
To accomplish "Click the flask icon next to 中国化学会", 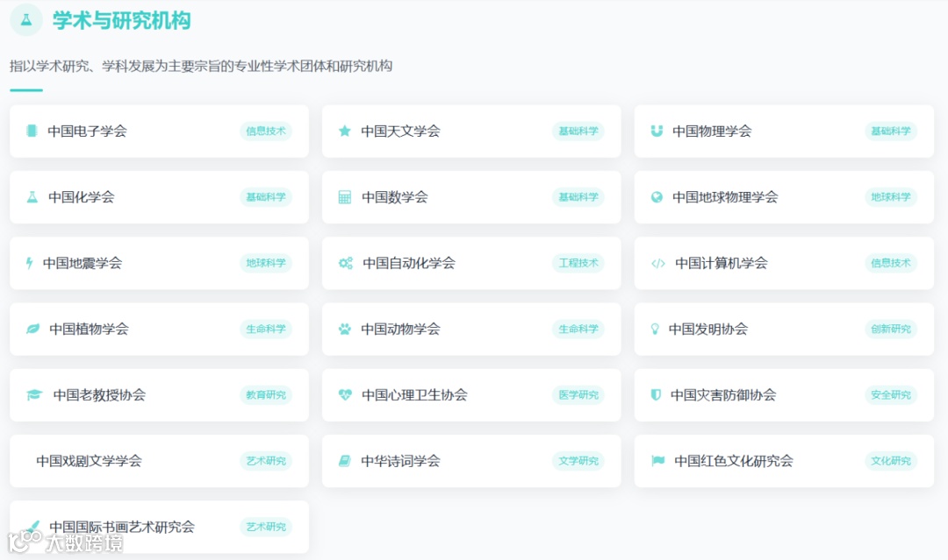I will 32,196.
